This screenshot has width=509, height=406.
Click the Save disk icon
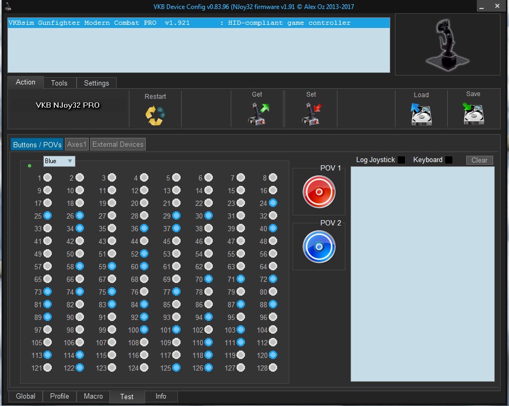tap(473, 113)
